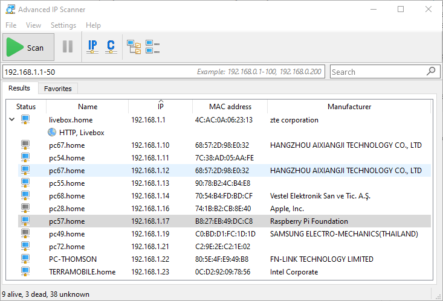The width and height of the screenshot is (443, 301).
Task: Select the TERRAMOBILE.home device name
Action: 82,272
